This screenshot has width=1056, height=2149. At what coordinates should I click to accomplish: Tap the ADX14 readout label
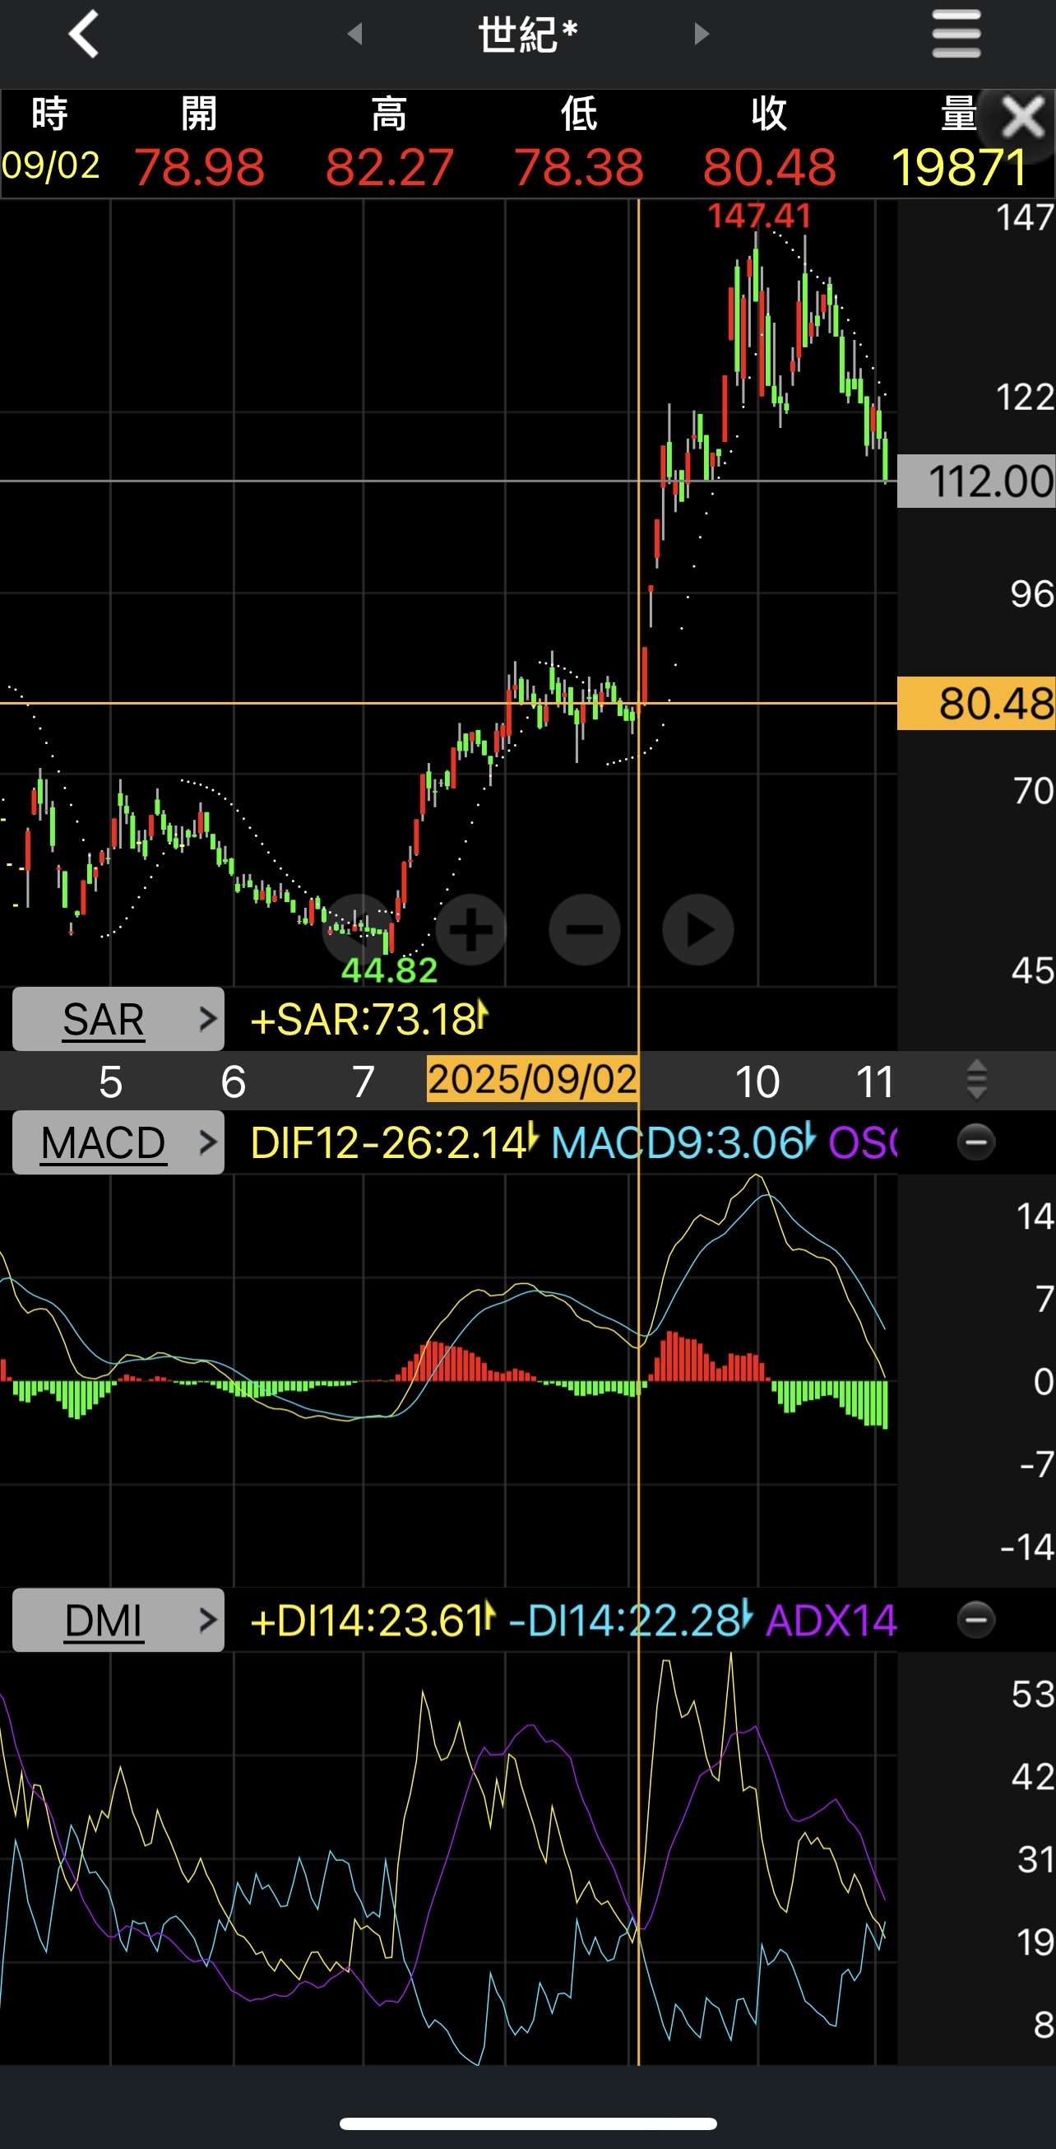click(831, 1620)
